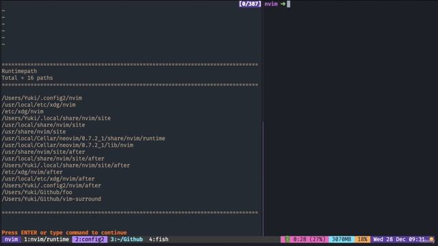Click 'Press ENTER or type command to continue' prompt
438x246 pixels.
click(64, 232)
